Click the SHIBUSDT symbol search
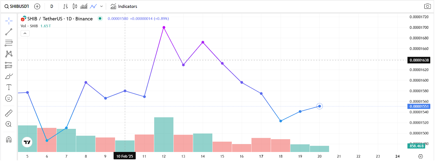This screenshot has height=165, width=435. point(17,6)
